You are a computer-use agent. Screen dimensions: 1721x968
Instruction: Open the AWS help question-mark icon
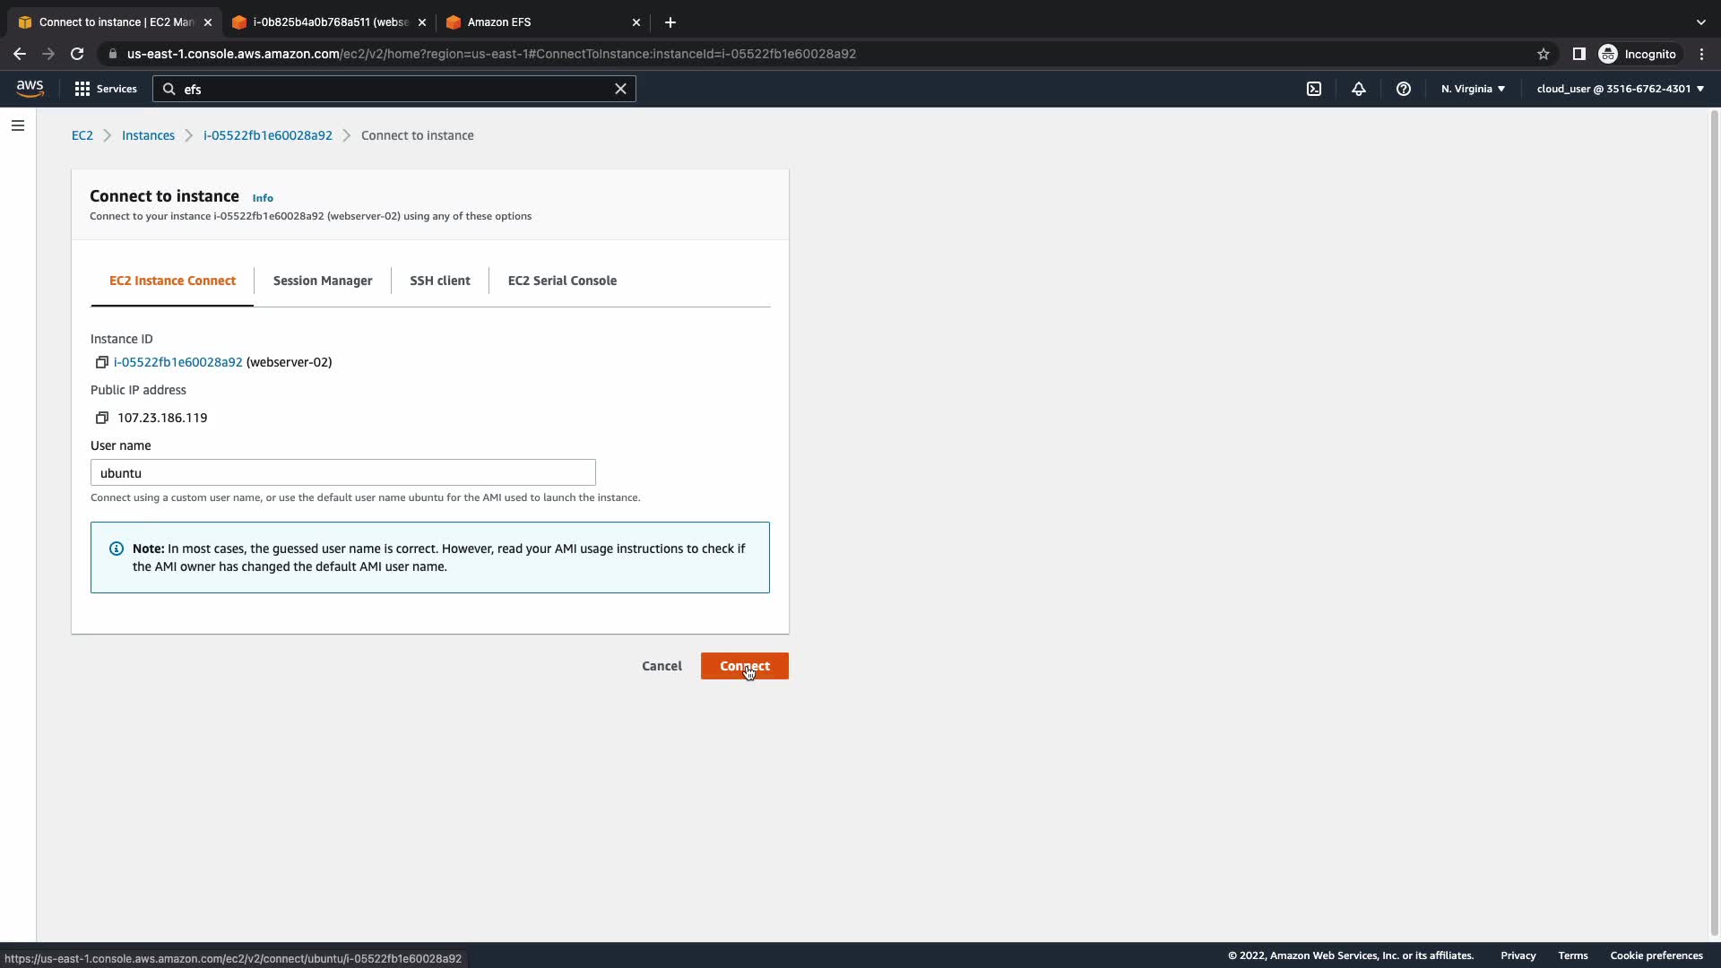pos(1404,89)
